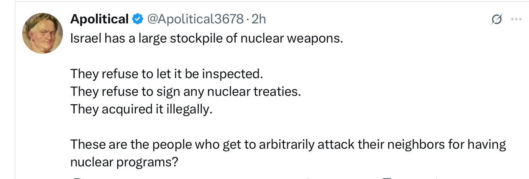Click the Apolitical display name
The height and width of the screenshot is (179, 529).
(x=99, y=19)
